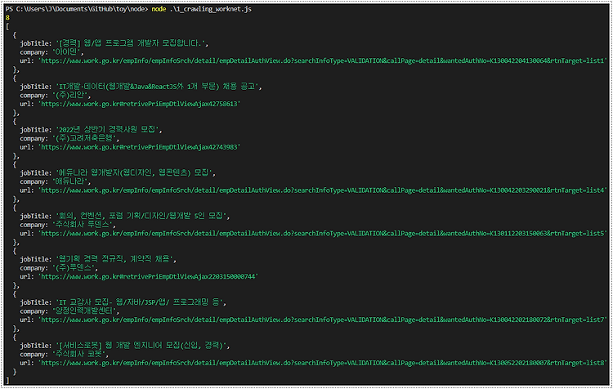Select company name '주식회사 코봇'

click(x=79, y=354)
